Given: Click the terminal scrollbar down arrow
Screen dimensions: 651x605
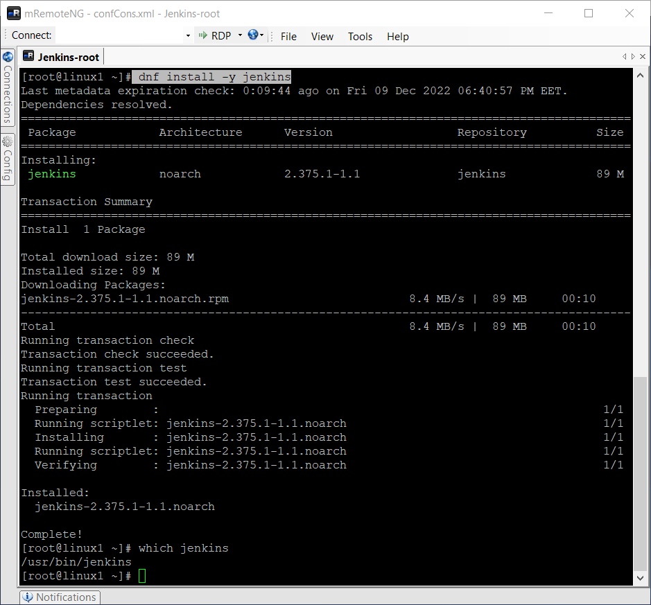Looking at the screenshot, I should click(x=640, y=578).
